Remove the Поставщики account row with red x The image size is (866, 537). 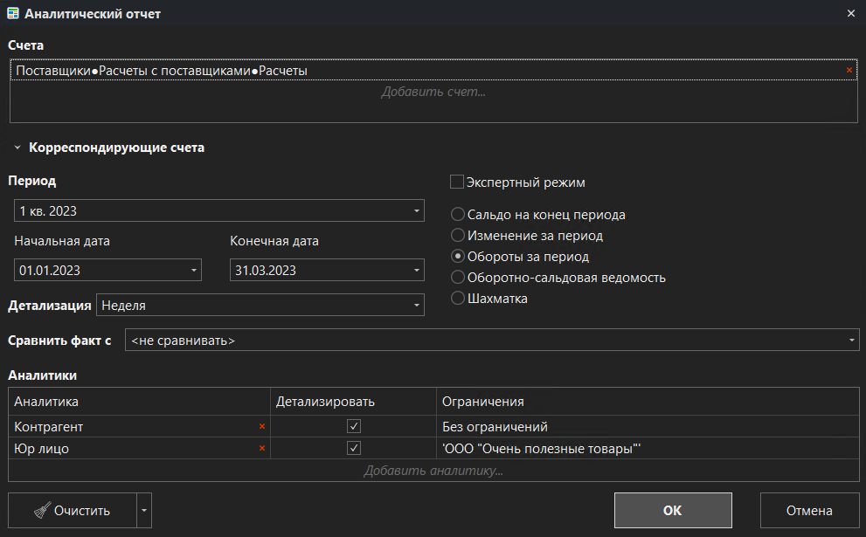pyautogui.click(x=849, y=71)
